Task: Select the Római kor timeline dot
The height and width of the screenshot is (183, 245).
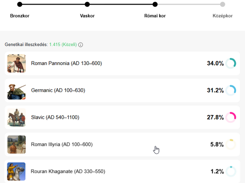Action: 155,5
